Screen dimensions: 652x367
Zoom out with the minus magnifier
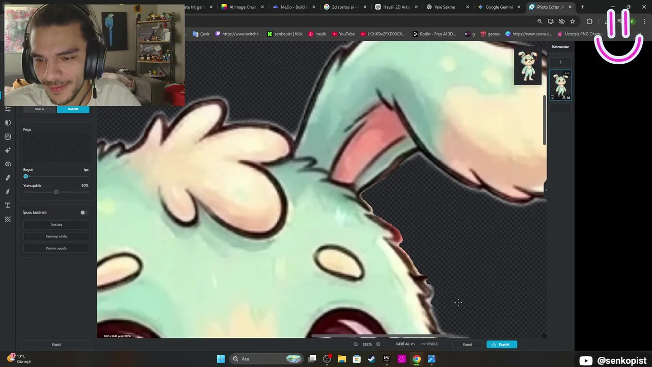(x=356, y=344)
